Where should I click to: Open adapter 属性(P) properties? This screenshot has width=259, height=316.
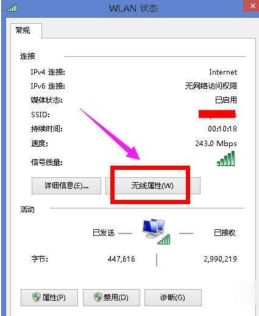coord(49,298)
